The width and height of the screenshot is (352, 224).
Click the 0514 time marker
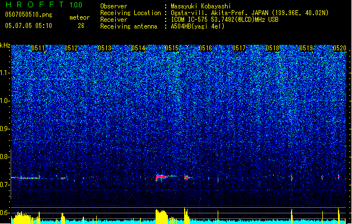pos(138,48)
